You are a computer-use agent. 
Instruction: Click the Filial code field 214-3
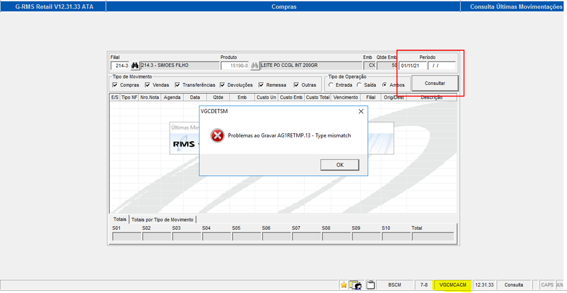[x=119, y=65]
